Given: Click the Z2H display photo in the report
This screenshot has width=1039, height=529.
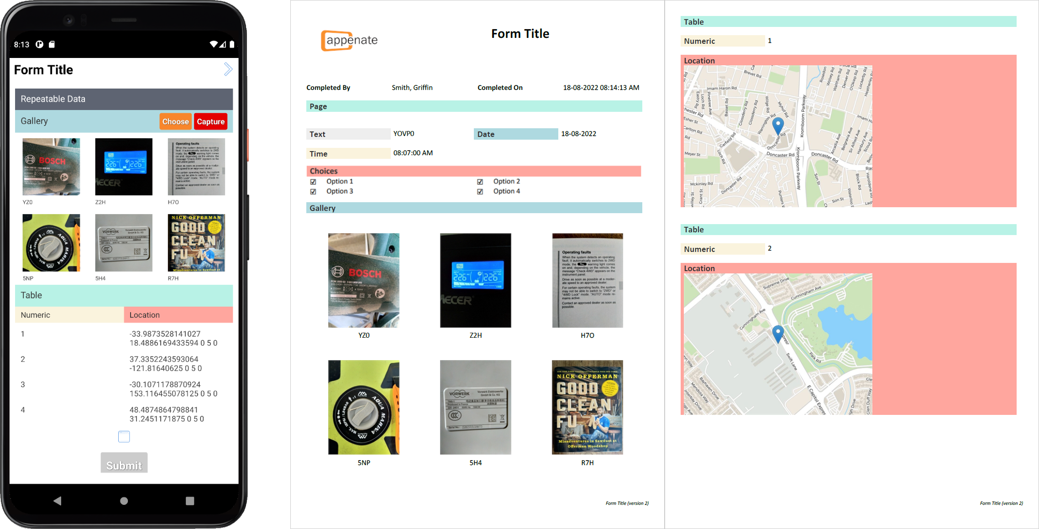Looking at the screenshot, I should point(476,280).
